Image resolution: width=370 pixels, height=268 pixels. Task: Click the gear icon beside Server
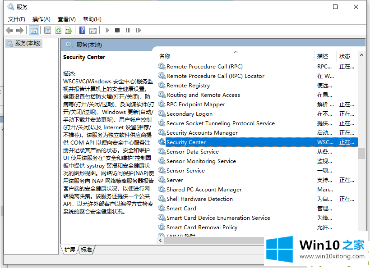tap(162, 180)
